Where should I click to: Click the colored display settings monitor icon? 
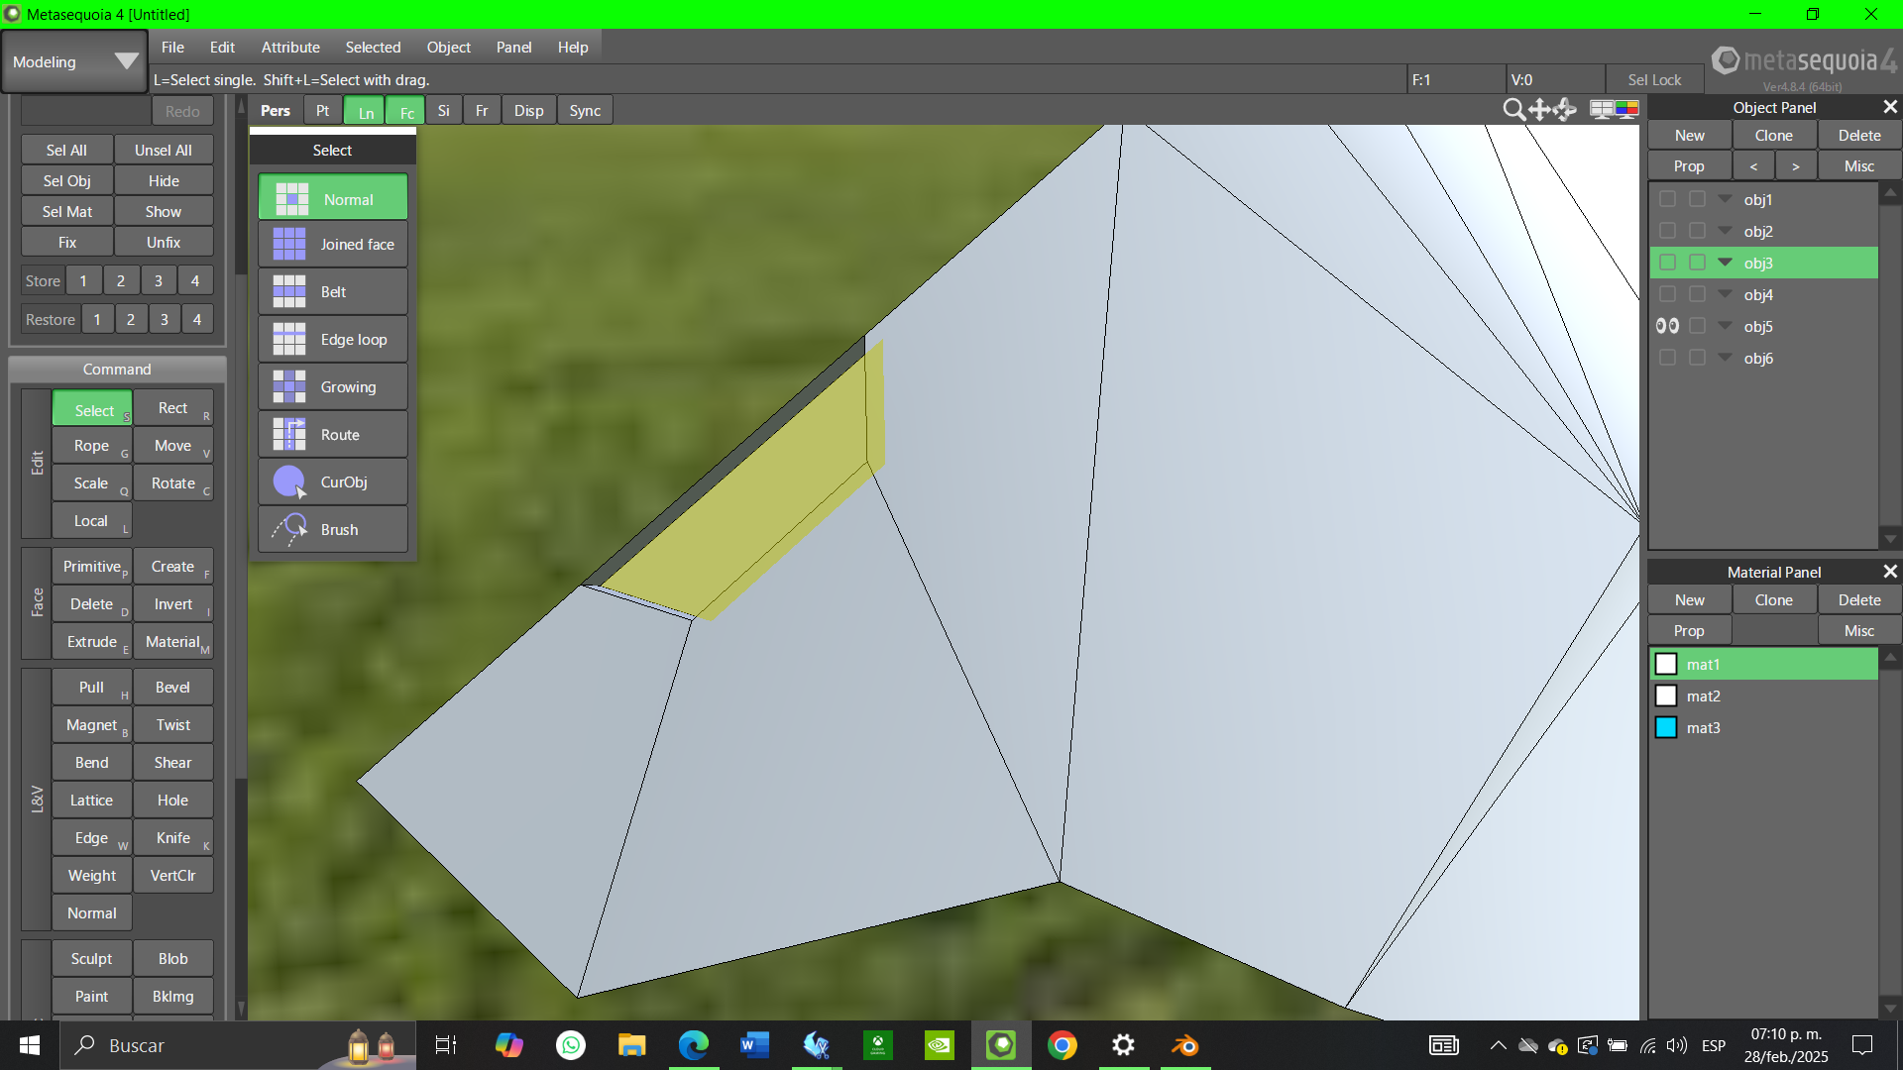(x=1626, y=110)
